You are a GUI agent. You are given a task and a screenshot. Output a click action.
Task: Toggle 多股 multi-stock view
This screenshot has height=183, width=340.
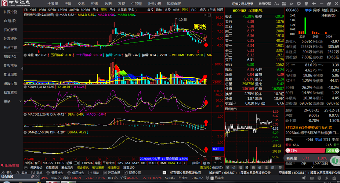click(x=168, y=10)
